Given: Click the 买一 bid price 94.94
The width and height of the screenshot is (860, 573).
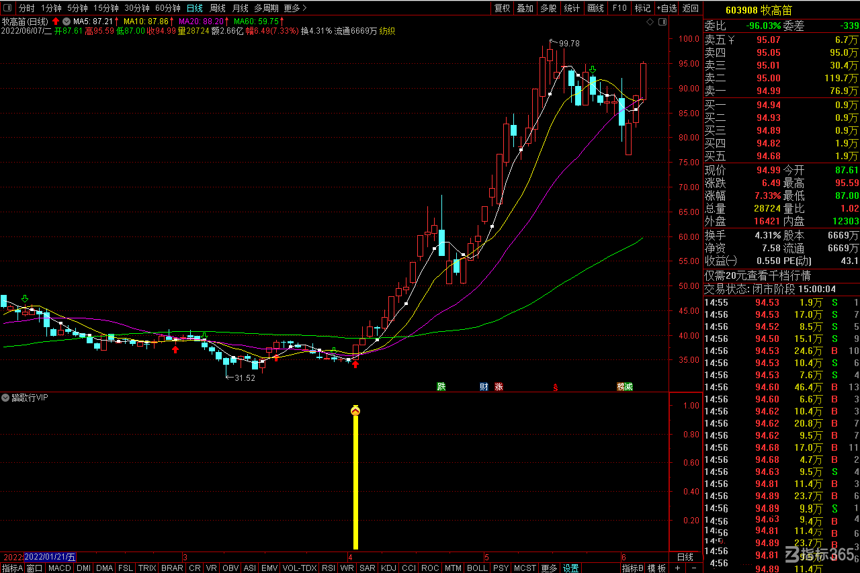Looking at the screenshot, I should [769, 105].
